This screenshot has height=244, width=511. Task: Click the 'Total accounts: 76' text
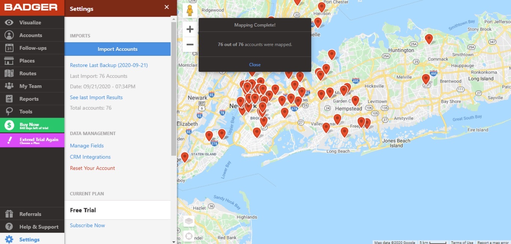pos(91,108)
